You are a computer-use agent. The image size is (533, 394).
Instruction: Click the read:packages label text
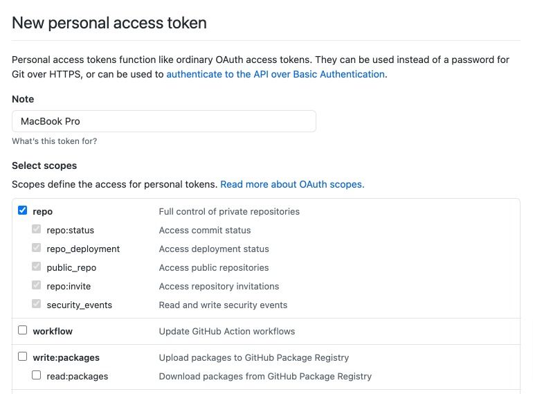[x=78, y=377]
